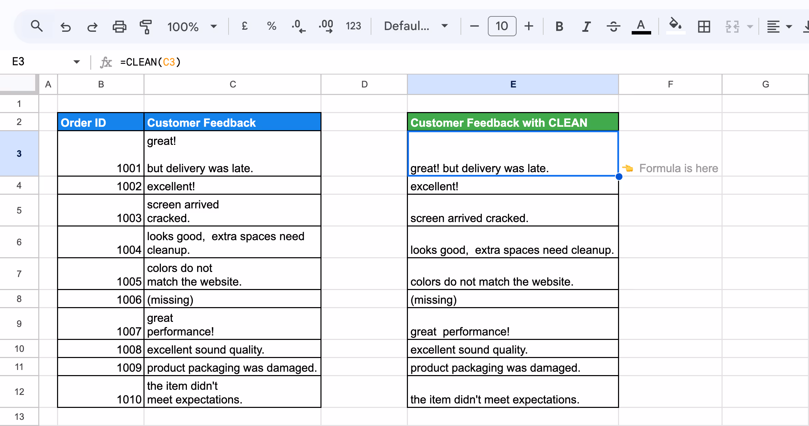Open horizontal align menu
Image resolution: width=809 pixels, height=426 pixels.
[x=779, y=26]
